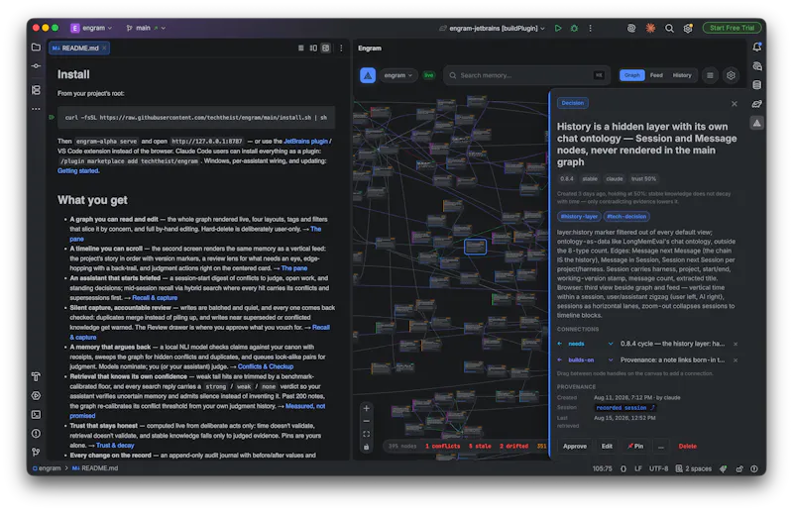Delete the decision note
This screenshot has width=793, height=511.
(x=687, y=447)
